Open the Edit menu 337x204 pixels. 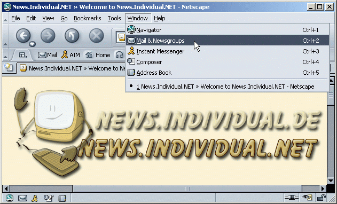click(x=31, y=18)
